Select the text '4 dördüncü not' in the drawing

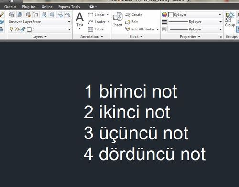[x=144, y=154]
